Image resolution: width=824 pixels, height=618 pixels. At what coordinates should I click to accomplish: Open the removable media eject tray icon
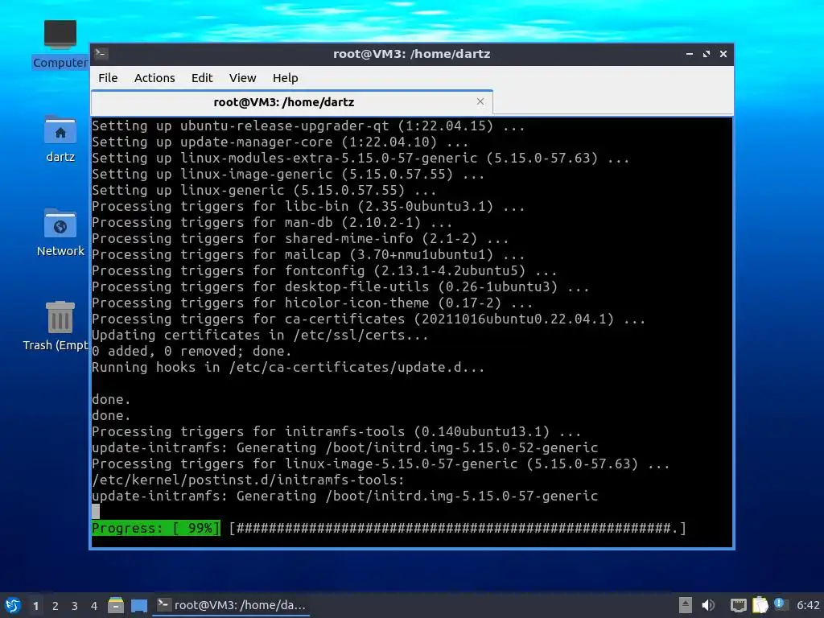pos(686,605)
